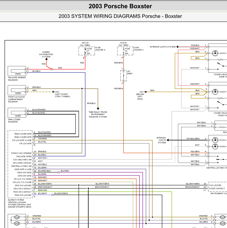227x228 pixels.
Task: Click the 'PASS DR LOCKED' pin label
Action: click(x=23, y=195)
